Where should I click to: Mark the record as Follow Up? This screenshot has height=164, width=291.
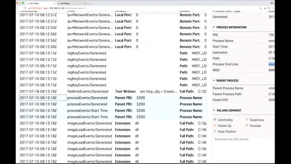(x=222, y=126)
